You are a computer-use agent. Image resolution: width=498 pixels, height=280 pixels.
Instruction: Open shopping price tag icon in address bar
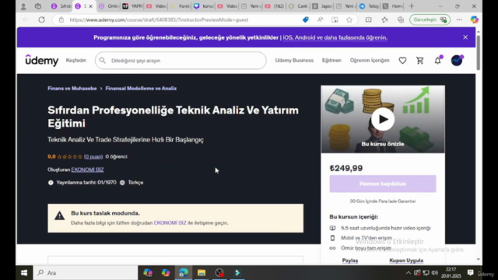306,19
